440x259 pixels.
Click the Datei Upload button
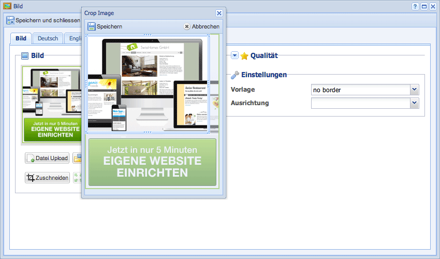47,158
